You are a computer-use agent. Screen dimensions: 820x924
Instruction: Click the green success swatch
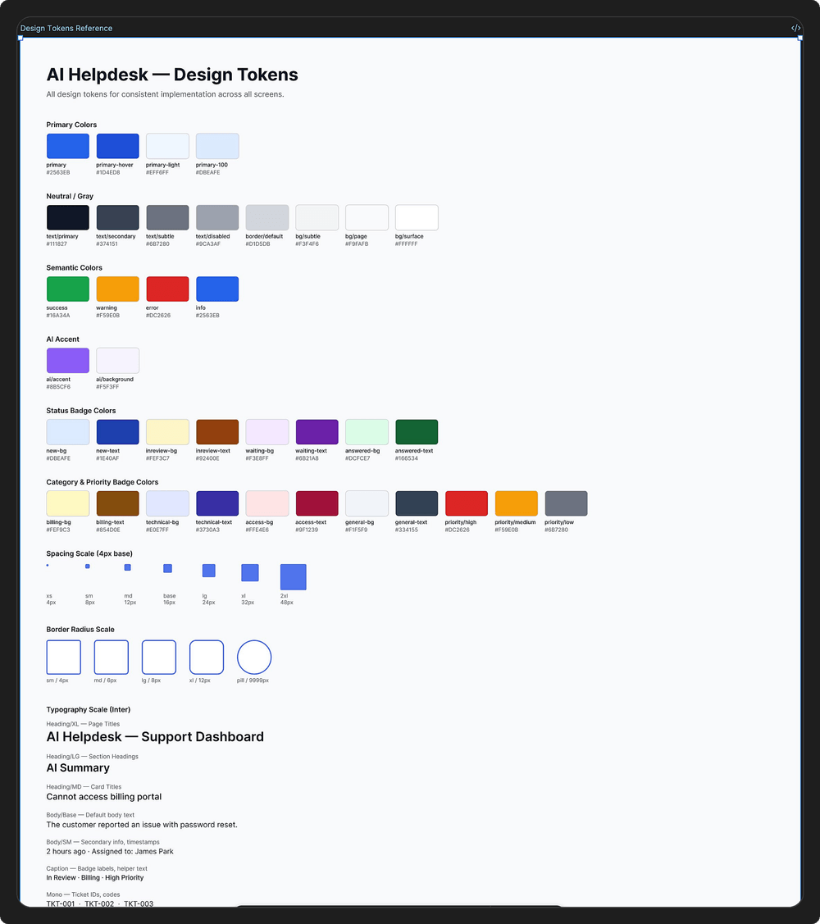tap(68, 289)
